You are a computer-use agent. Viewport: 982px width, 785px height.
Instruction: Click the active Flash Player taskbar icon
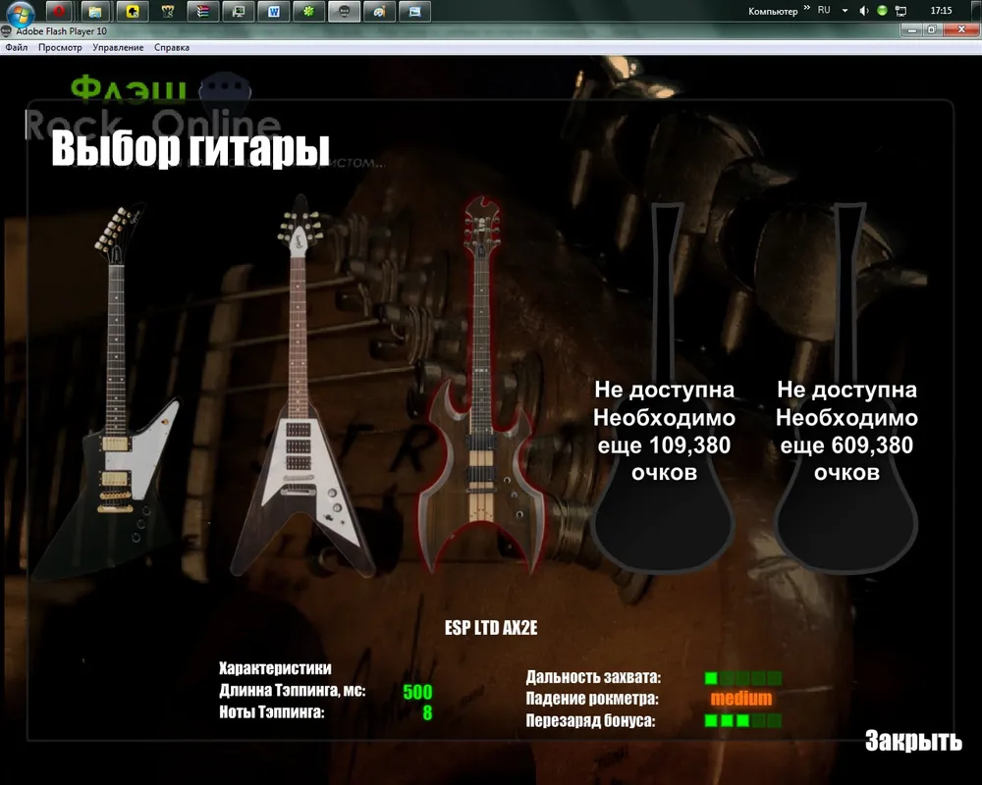click(344, 11)
